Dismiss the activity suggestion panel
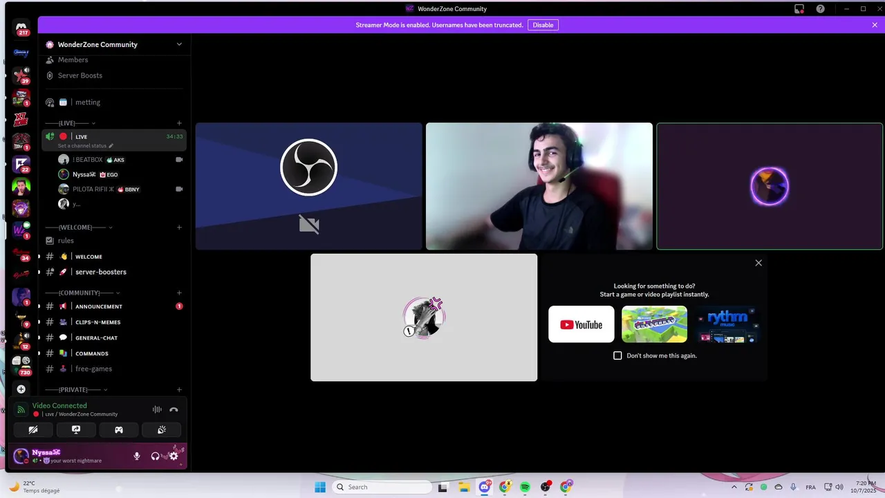 (758, 263)
